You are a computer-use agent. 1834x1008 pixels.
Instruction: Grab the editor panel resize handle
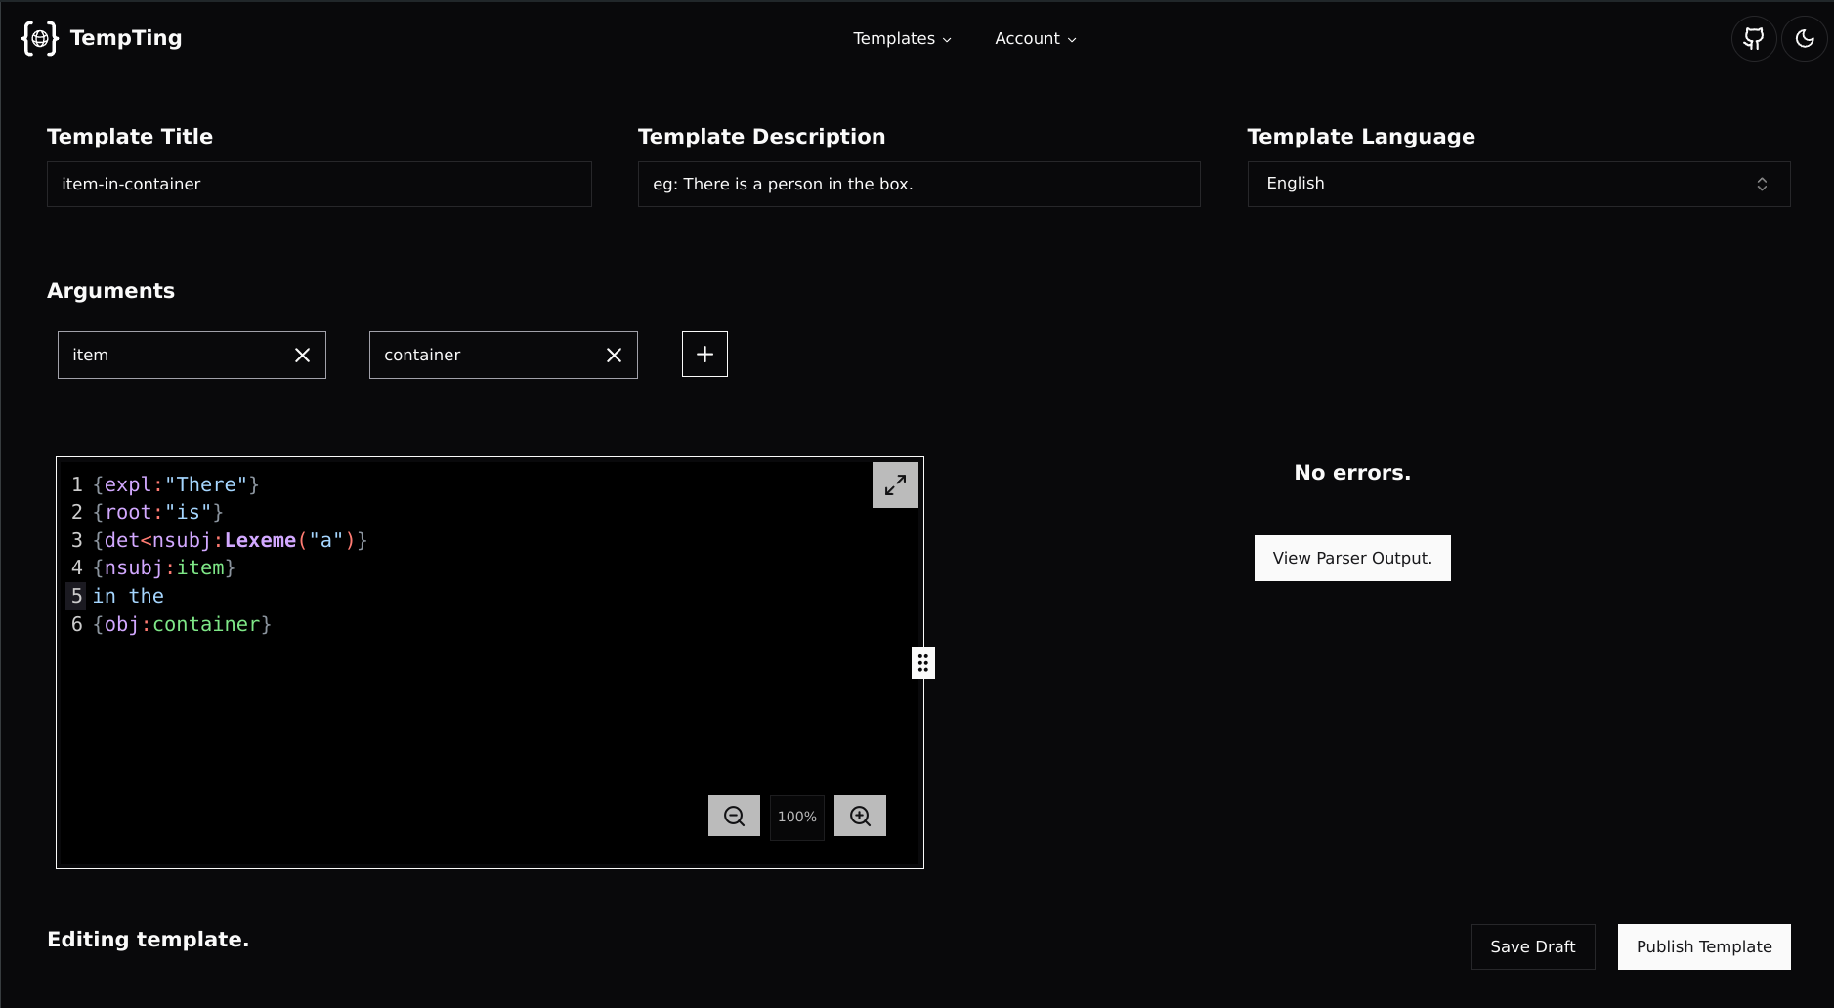(x=922, y=662)
